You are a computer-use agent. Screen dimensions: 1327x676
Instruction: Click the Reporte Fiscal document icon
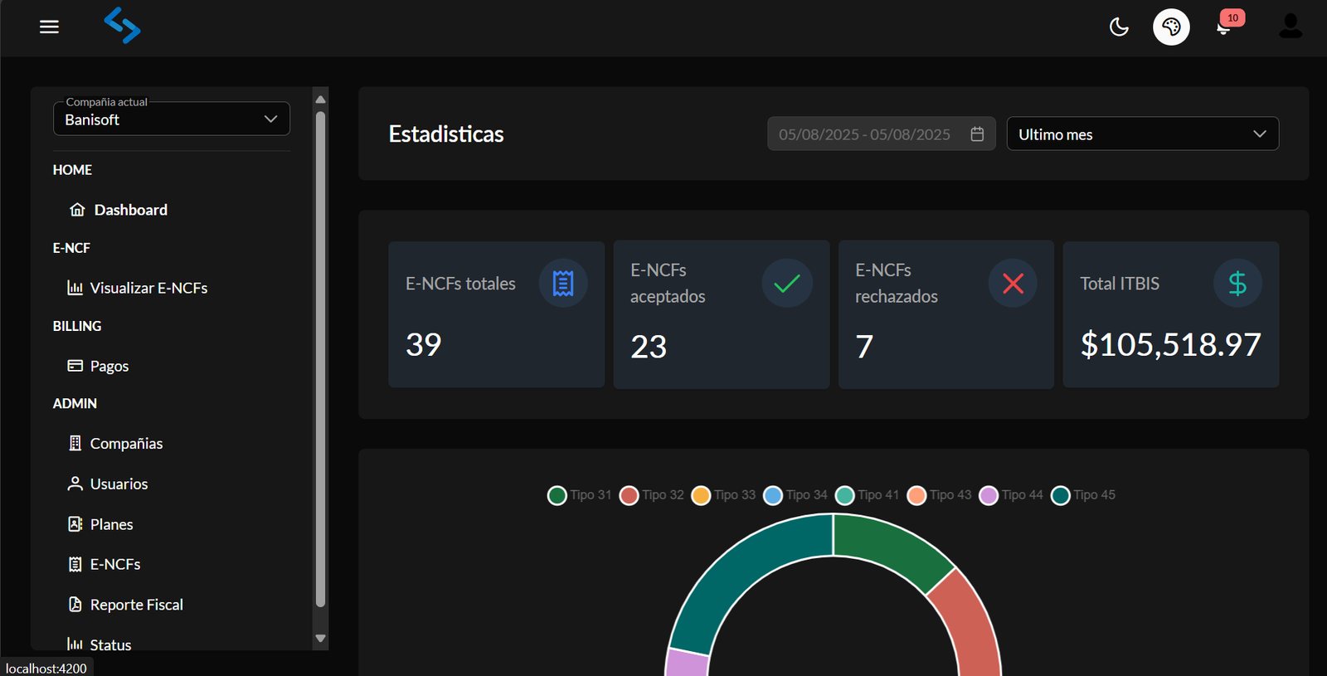75,605
